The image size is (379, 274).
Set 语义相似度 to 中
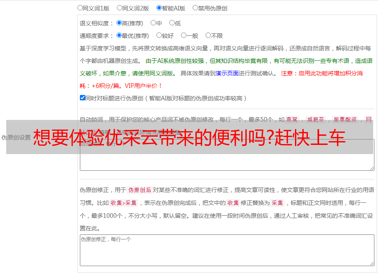[153, 23]
